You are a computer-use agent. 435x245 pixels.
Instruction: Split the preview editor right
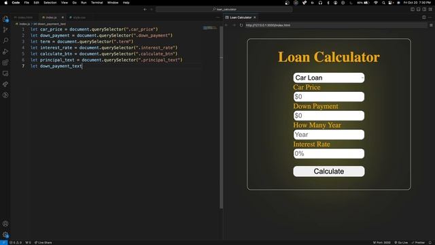point(424,17)
